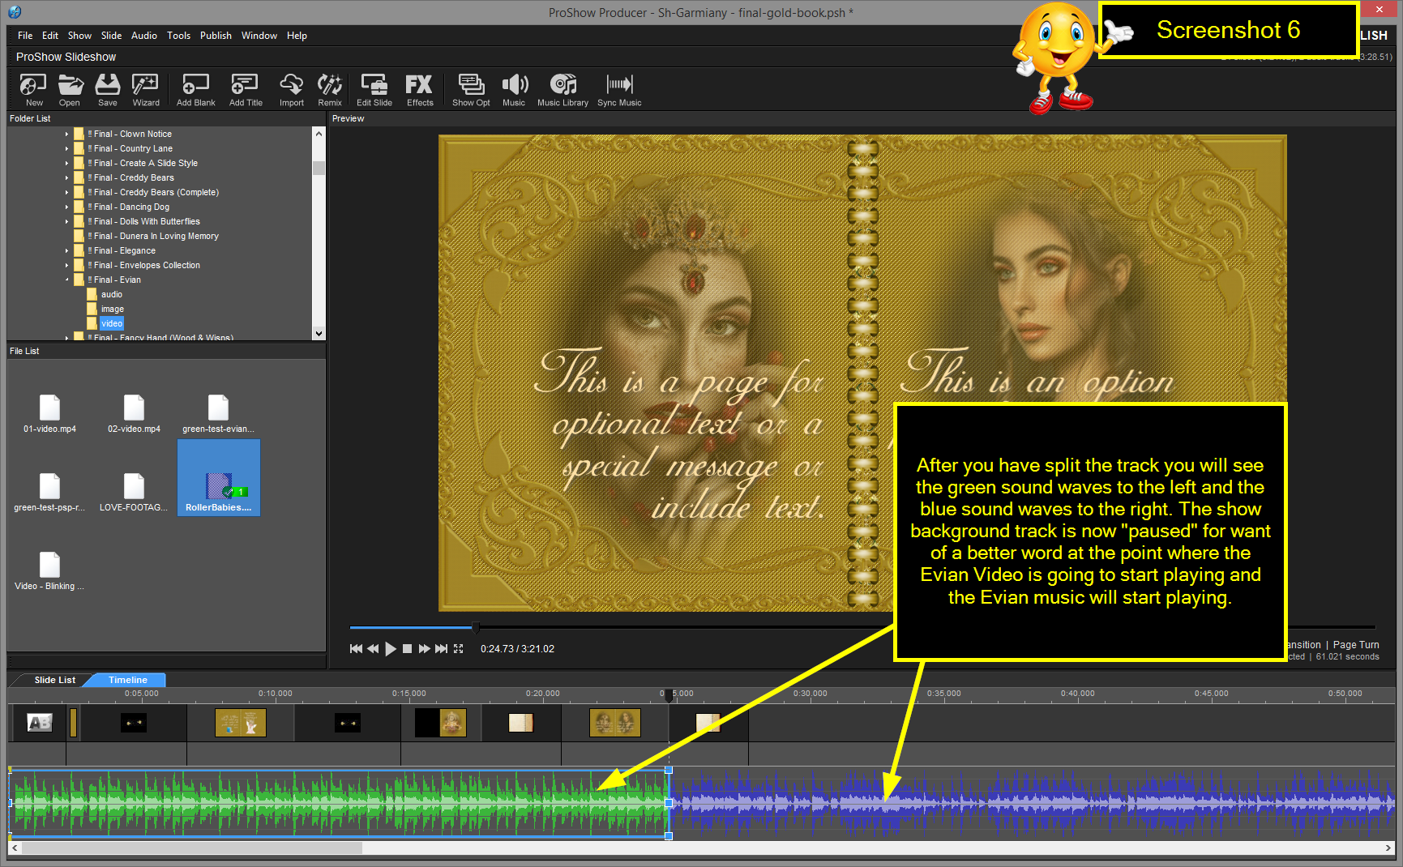Click the Add Title slide icon
This screenshot has height=867, width=1403.
coord(245,89)
